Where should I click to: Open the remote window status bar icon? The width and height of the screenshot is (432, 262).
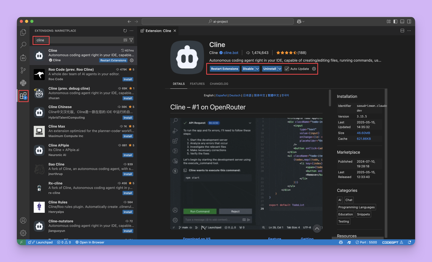point(21,242)
